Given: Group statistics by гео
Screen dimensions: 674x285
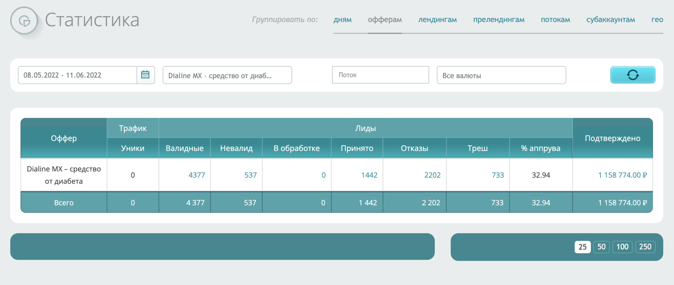Looking at the screenshot, I should pyautogui.click(x=657, y=20).
